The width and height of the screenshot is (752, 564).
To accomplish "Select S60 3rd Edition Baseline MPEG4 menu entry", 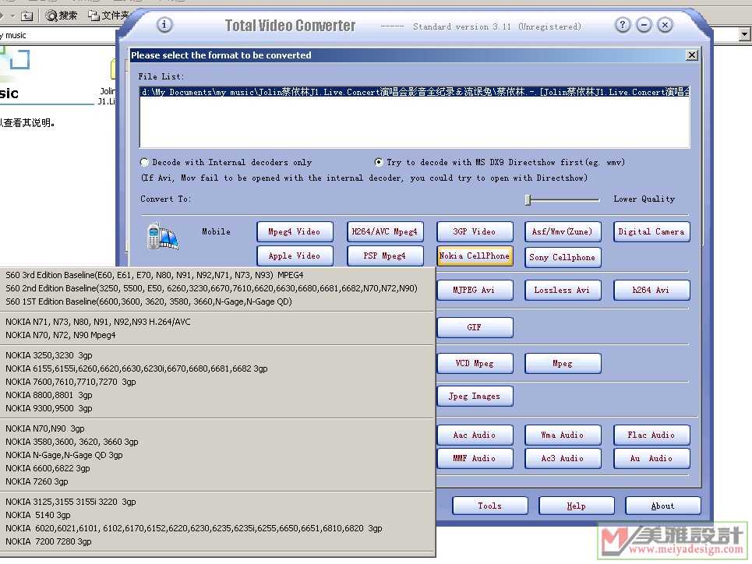I will pyautogui.click(x=217, y=275).
